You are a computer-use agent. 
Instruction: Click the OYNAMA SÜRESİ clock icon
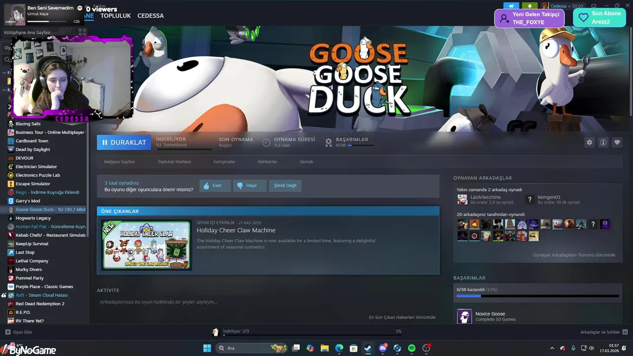point(266,142)
